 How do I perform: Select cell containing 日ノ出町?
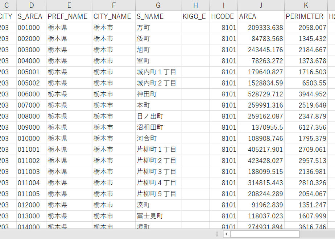tap(158, 116)
